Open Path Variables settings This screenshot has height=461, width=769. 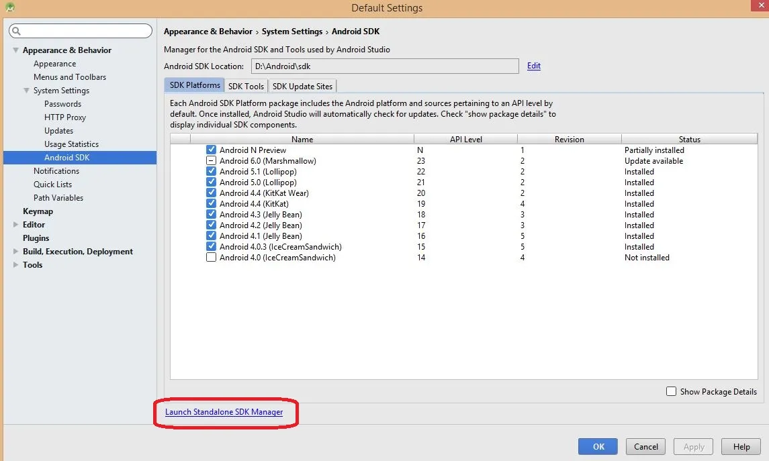(58, 197)
